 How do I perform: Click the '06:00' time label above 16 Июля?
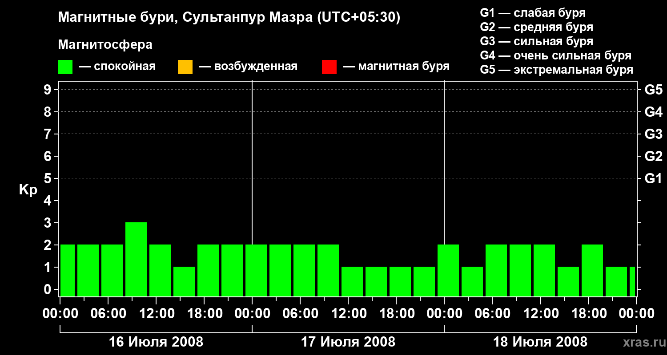[108, 314]
